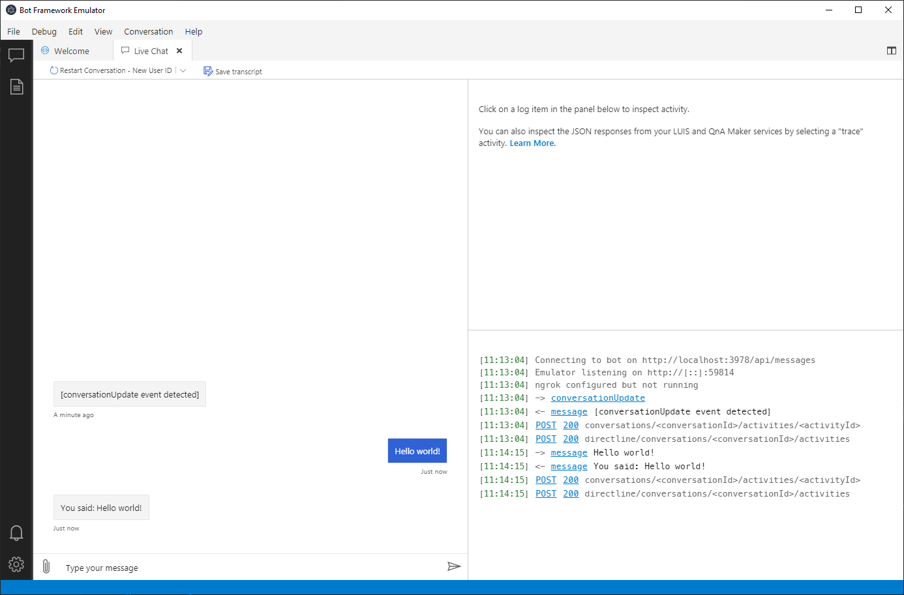Click the send message arrow icon
904x595 pixels.
pos(454,566)
